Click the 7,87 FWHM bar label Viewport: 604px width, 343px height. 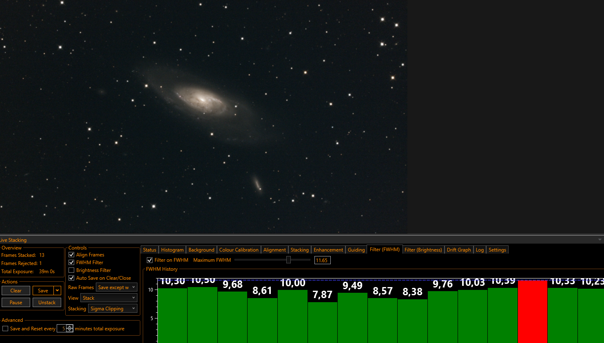[322, 294]
